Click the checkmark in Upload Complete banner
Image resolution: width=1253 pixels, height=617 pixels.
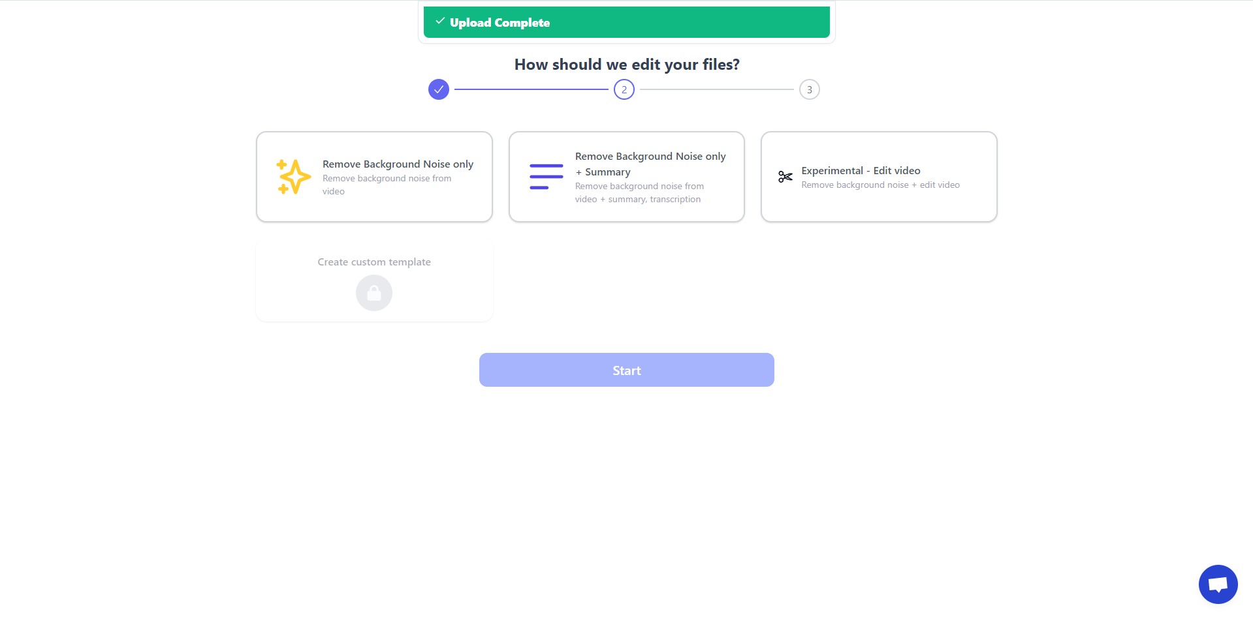(440, 22)
